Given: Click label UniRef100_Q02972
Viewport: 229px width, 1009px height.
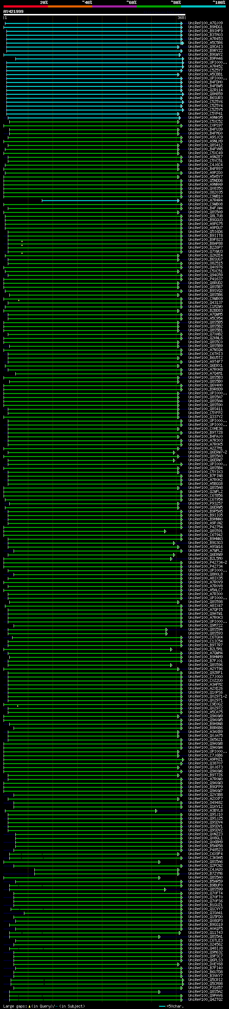Looking at the screenshot, I should (x=205, y=708).
